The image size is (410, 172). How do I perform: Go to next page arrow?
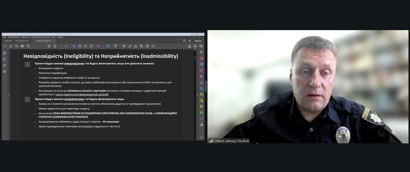55,46
